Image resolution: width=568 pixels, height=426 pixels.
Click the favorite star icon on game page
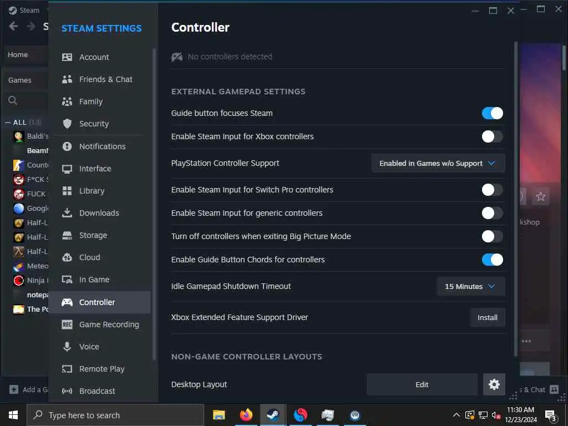(x=541, y=196)
